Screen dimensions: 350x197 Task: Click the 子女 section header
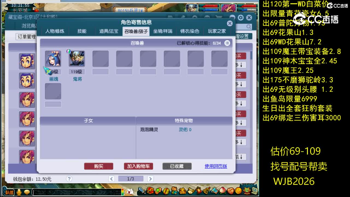88,121
